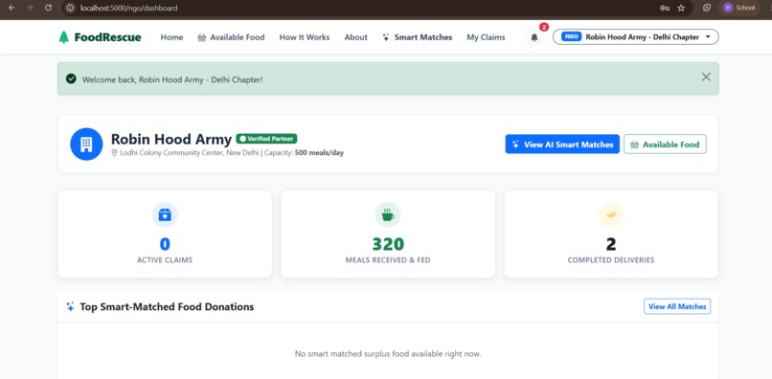Screen dimensions: 772x379
Task: Click the NGO label in account pill
Action: (571, 37)
